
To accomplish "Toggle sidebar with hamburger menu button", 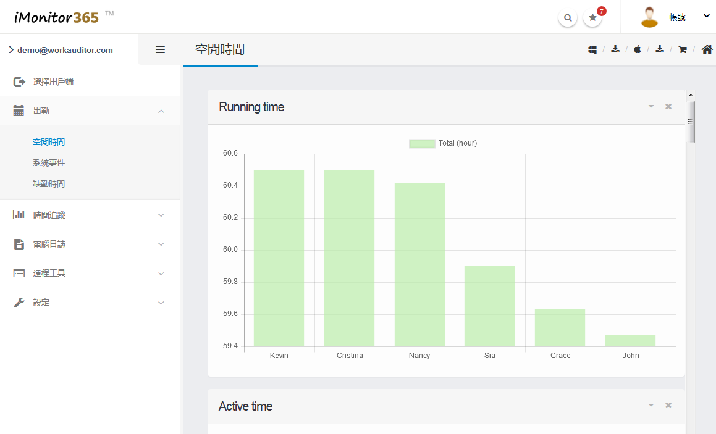I will tap(160, 49).
